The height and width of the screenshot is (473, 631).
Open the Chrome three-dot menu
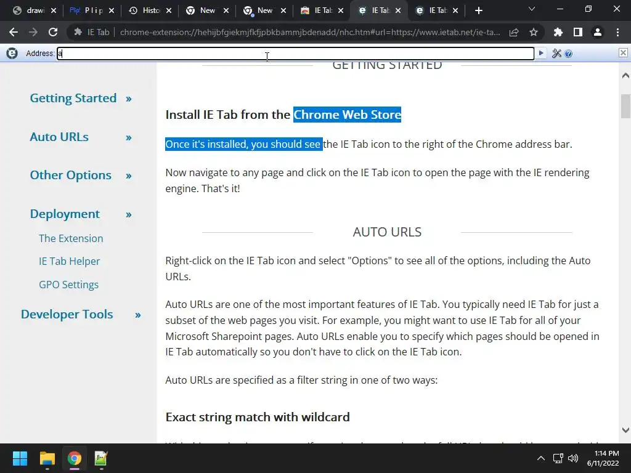(617, 32)
